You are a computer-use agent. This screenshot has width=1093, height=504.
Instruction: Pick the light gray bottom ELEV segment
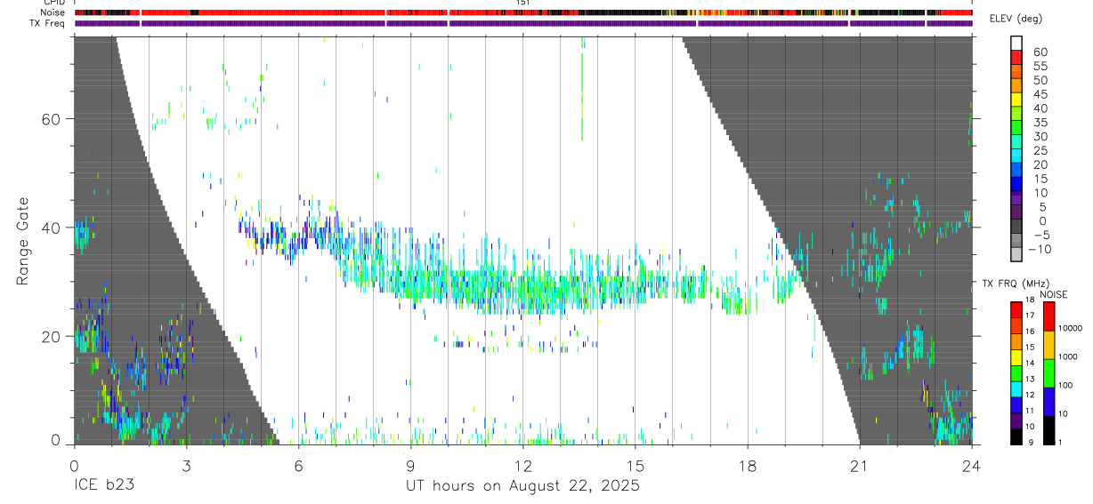pos(1017,255)
